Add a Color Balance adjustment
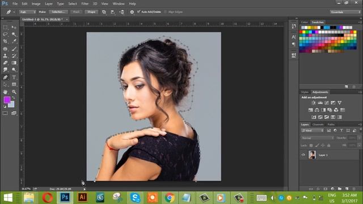 [x=317, y=110]
